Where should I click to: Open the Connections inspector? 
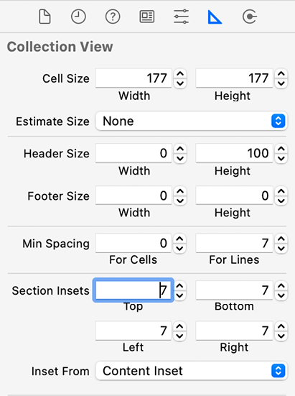pos(249,17)
